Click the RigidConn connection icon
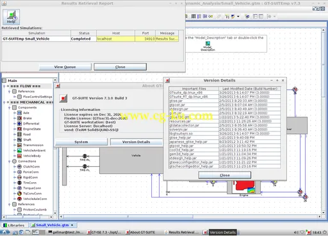The width and height of the screenshot is (328, 236). coord(19,177)
